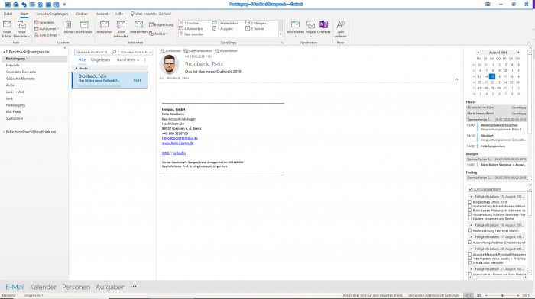Click the LinkedIn link in the signature
Viewport: 535px width, 299px height.
pos(179,153)
